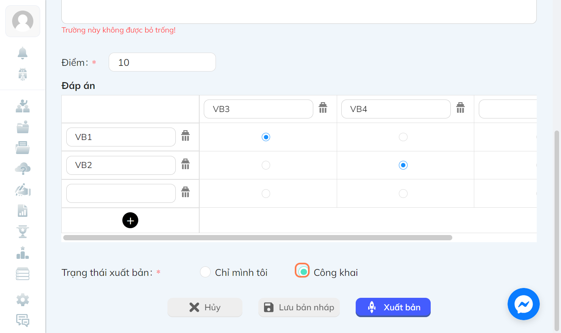Delete the VB2 row
This screenshot has height=333, width=561.
(x=185, y=164)
